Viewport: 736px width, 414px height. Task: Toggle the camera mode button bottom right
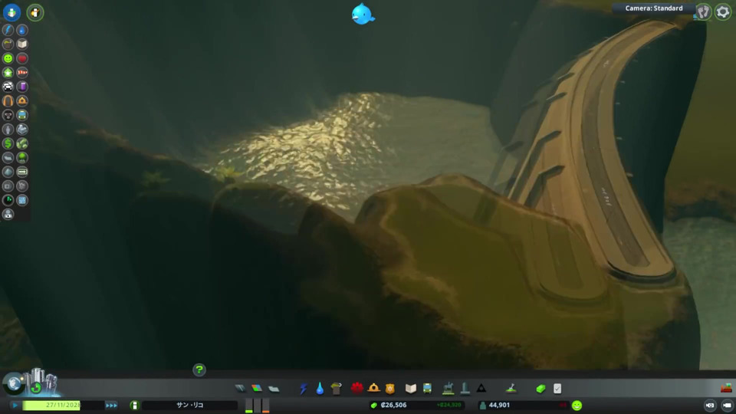[x=710, y=405]
